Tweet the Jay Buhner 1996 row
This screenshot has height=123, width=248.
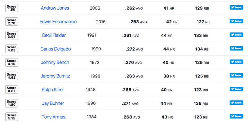[x=236, y=103]
